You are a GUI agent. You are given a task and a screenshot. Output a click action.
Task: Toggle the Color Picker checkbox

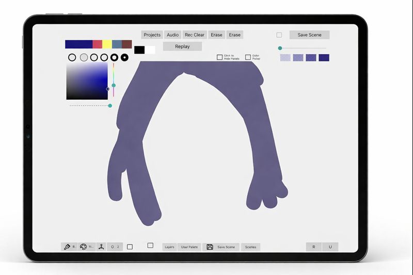point(248,57)
